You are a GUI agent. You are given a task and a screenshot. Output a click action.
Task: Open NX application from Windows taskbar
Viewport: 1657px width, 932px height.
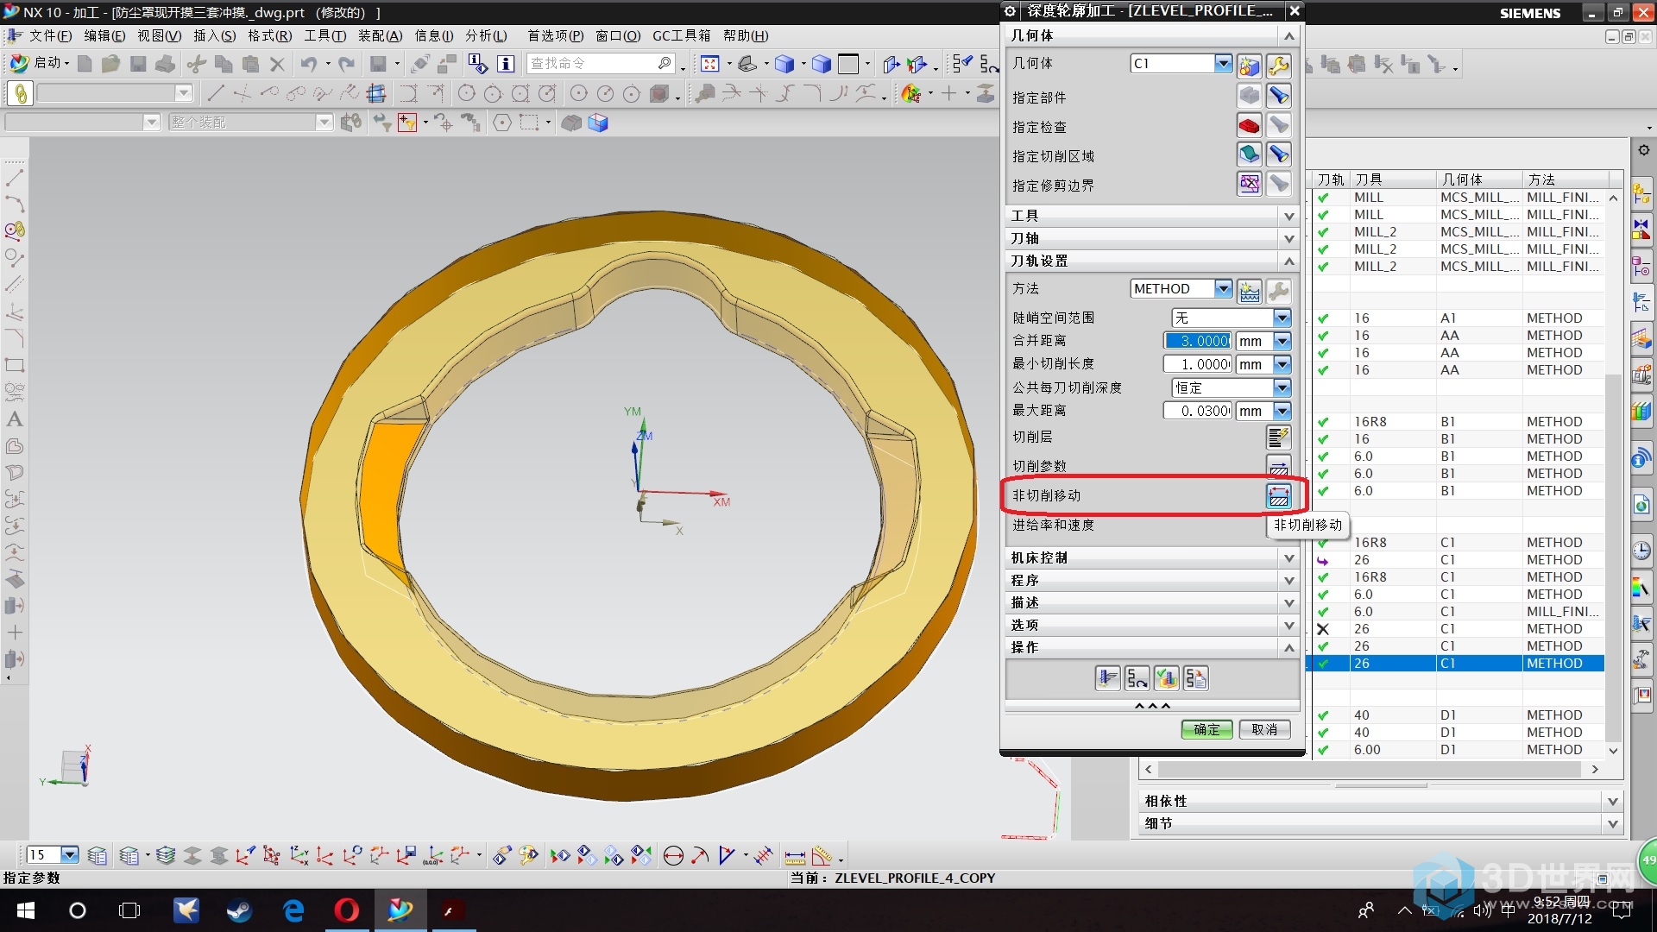(400, 910)
